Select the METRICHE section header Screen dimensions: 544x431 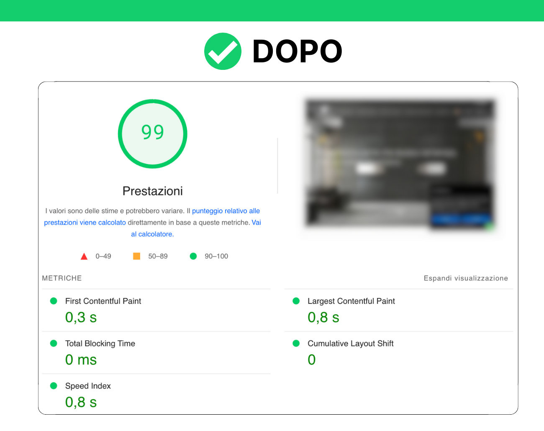click(x=62, y=278)
